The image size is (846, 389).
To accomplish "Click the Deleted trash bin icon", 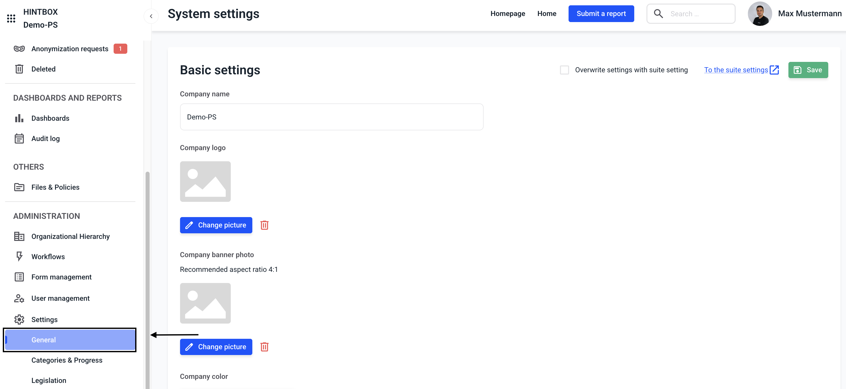I will (19, 69).
